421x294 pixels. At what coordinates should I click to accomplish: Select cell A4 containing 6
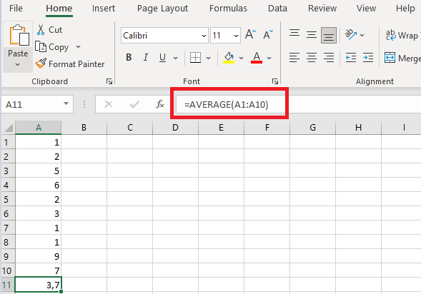39,185
